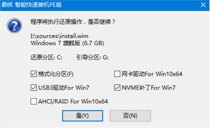Image resolution: width=210 pixels, height=128 pixels.
Task: Select the Windows 7 旗舰版 (6.7 GB) line
Action: (67, 43)
